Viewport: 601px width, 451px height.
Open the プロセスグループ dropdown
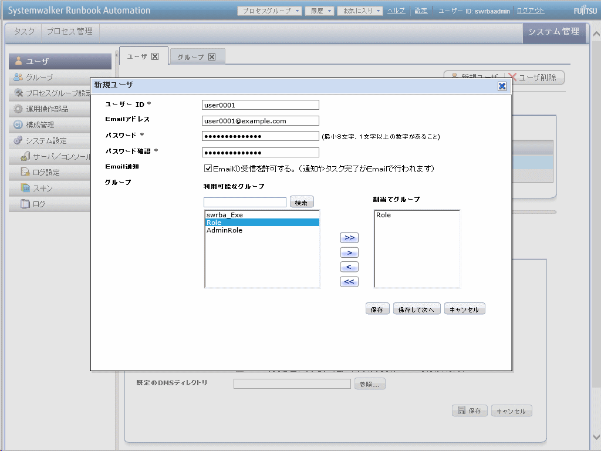pyautogui.click(x=270, y=11)
